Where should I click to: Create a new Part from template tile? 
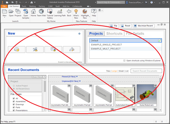pos(16,50)
